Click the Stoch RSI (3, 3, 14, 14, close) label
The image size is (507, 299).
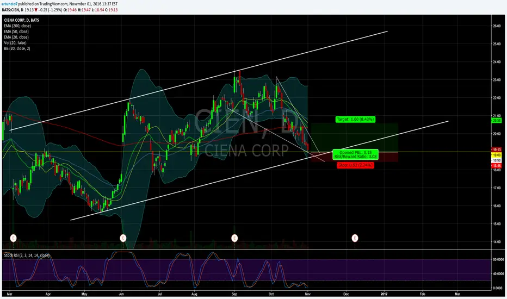(27, 256)
